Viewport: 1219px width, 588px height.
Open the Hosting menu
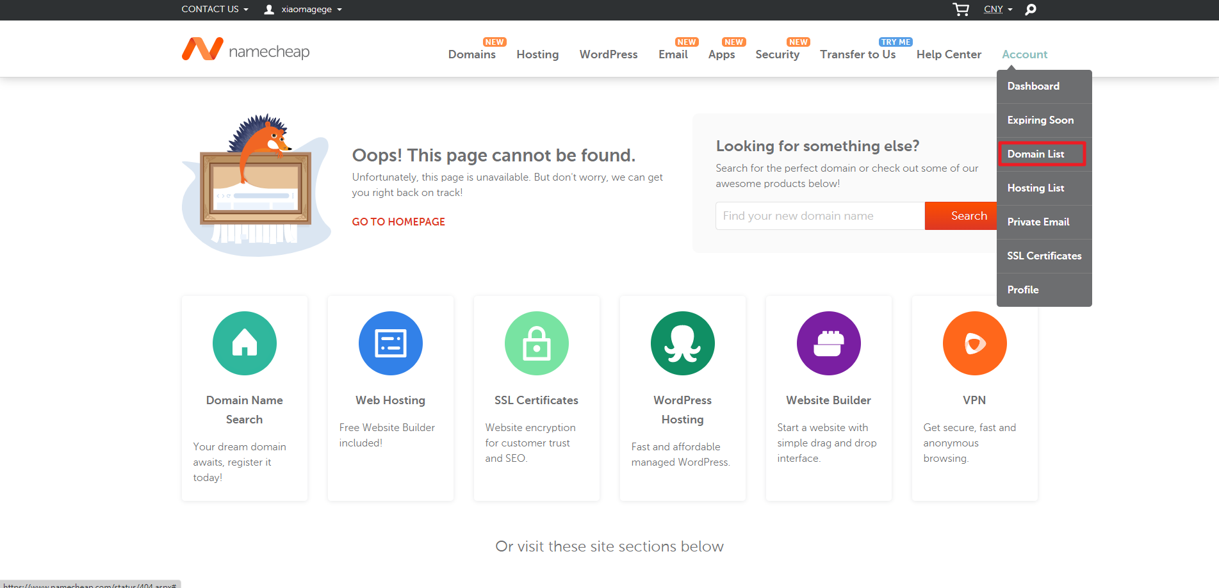(537, 54)
